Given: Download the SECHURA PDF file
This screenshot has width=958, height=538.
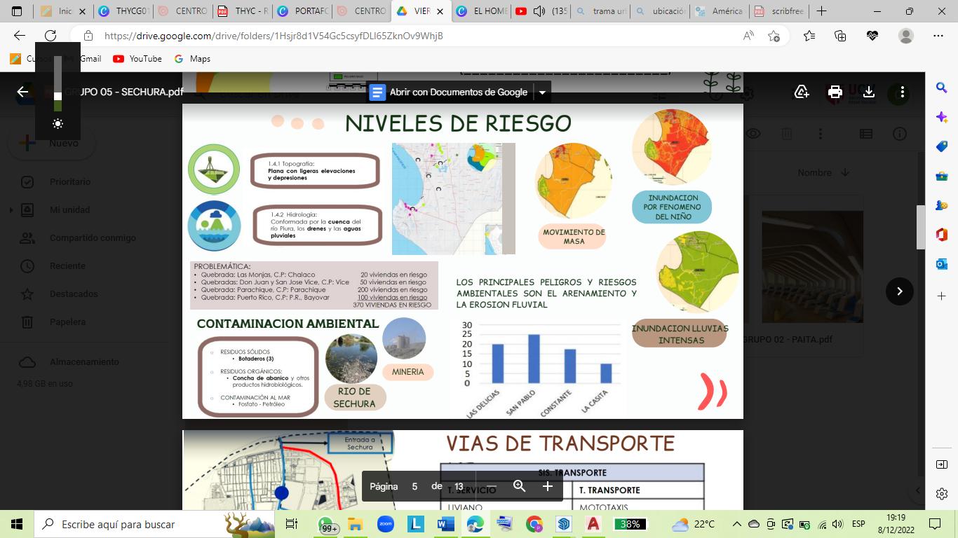Looking at the screenshot, I should 868,92.
